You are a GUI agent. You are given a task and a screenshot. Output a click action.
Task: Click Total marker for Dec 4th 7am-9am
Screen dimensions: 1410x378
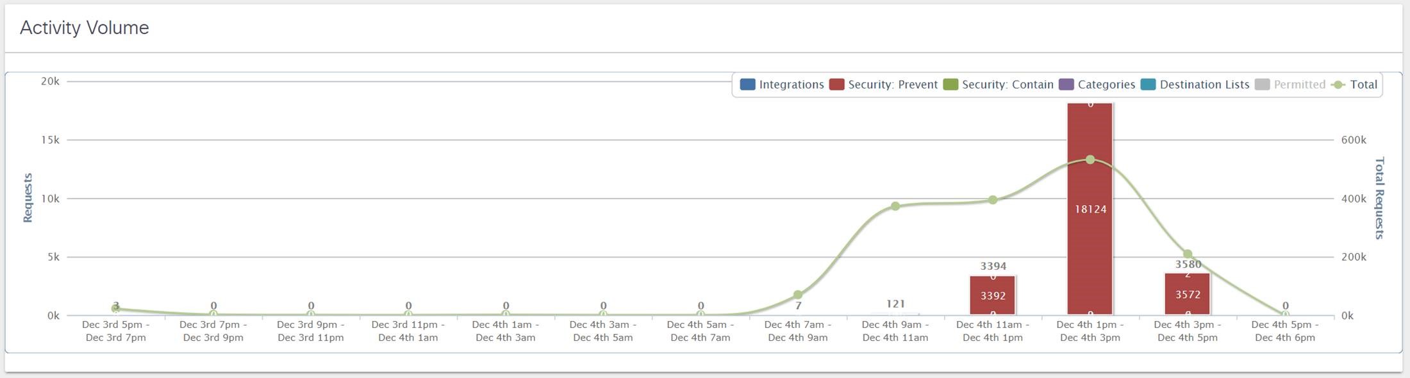[798, 295]
